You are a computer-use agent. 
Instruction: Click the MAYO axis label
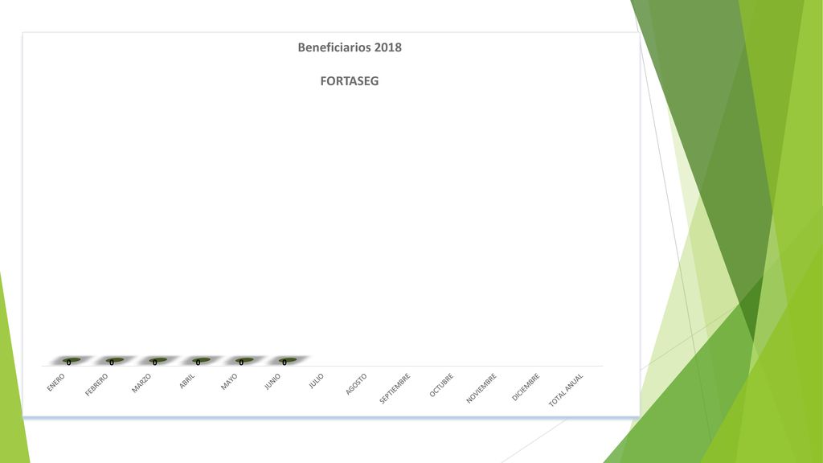[x=229, y=382]
